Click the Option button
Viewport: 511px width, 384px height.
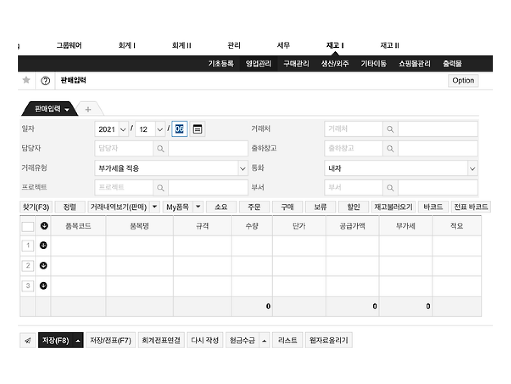(463, 80)
